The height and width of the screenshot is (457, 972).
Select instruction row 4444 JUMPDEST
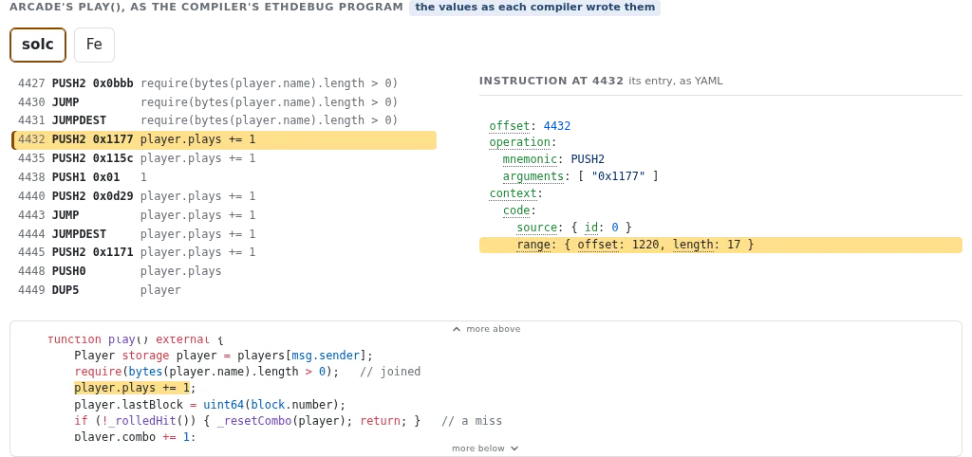click(x=224, y=234)
